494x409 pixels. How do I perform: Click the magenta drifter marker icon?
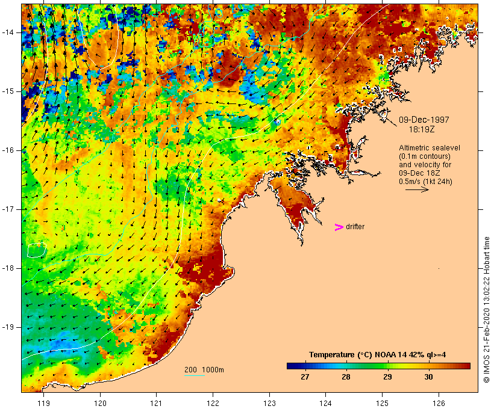[339, 227]
